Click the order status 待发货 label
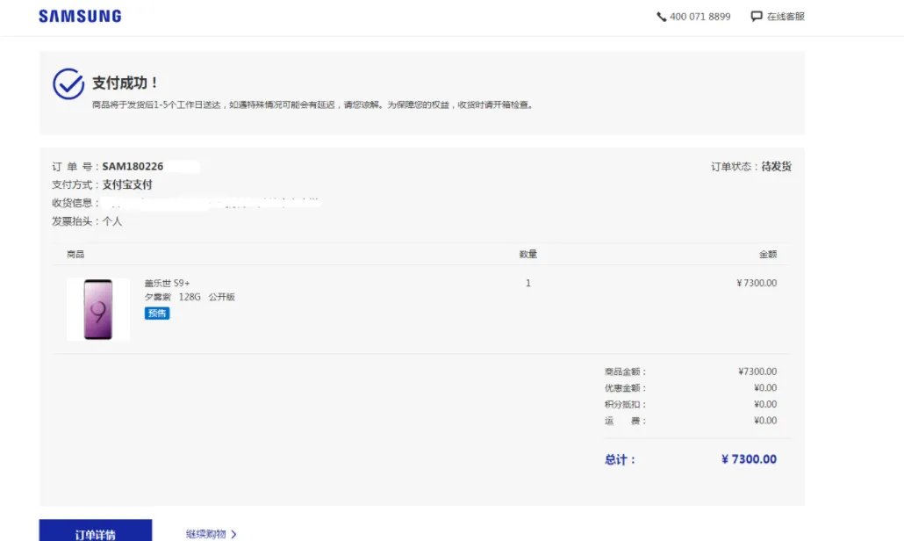Image resolution: width=904 pixels, height=541 pixels. click(777, 166)
